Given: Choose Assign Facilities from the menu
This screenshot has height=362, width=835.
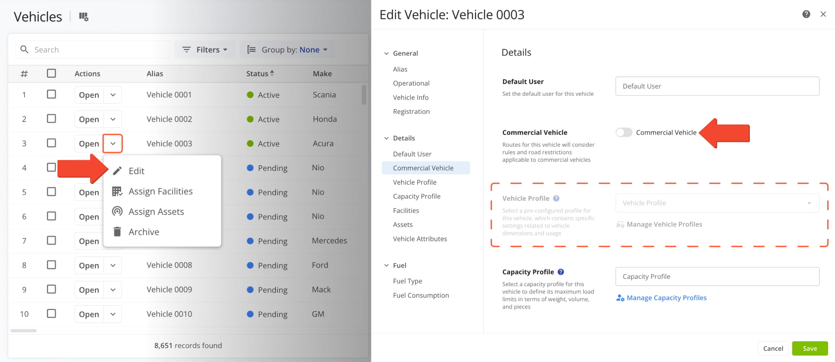Looking at the screenshot, I should click(162, 191).
